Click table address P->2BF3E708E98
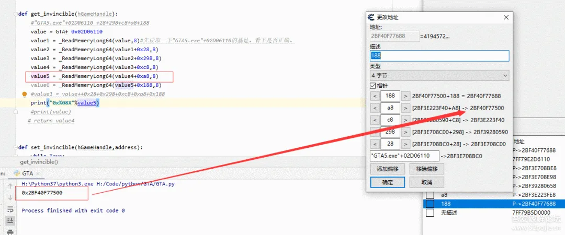This screenshot has width=565, height=235. point(534,177)
